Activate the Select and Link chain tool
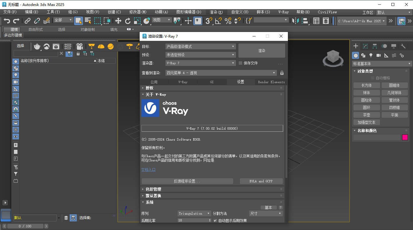 pyautogui.click(x=28, y=21)
